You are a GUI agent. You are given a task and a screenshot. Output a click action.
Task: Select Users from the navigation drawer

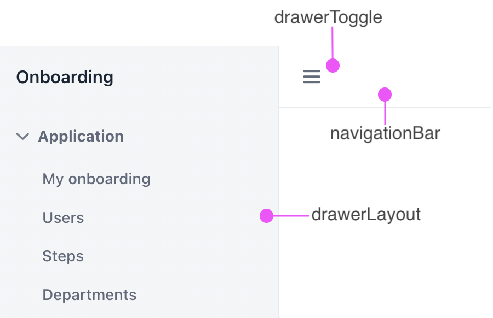[x=63, y=217]
